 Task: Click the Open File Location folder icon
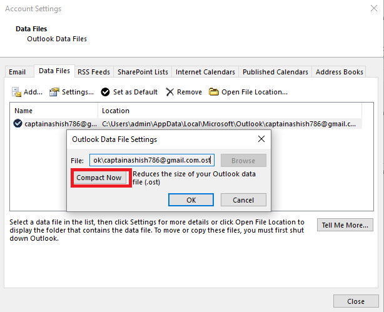[213, 92]
